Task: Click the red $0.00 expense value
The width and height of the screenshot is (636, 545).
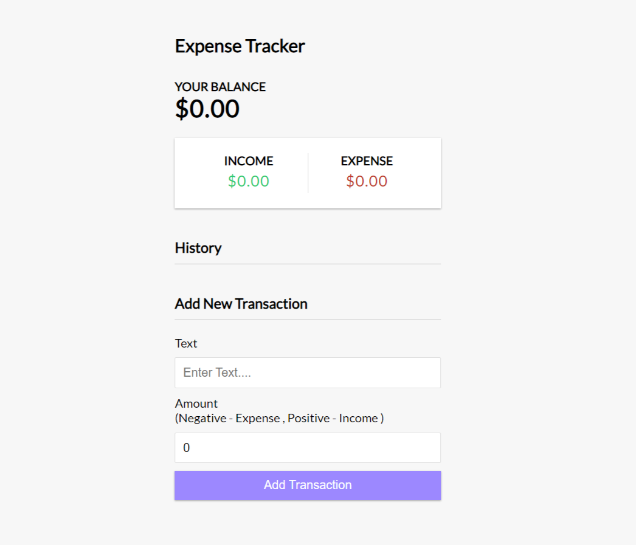Action: [x=366, y=180]
